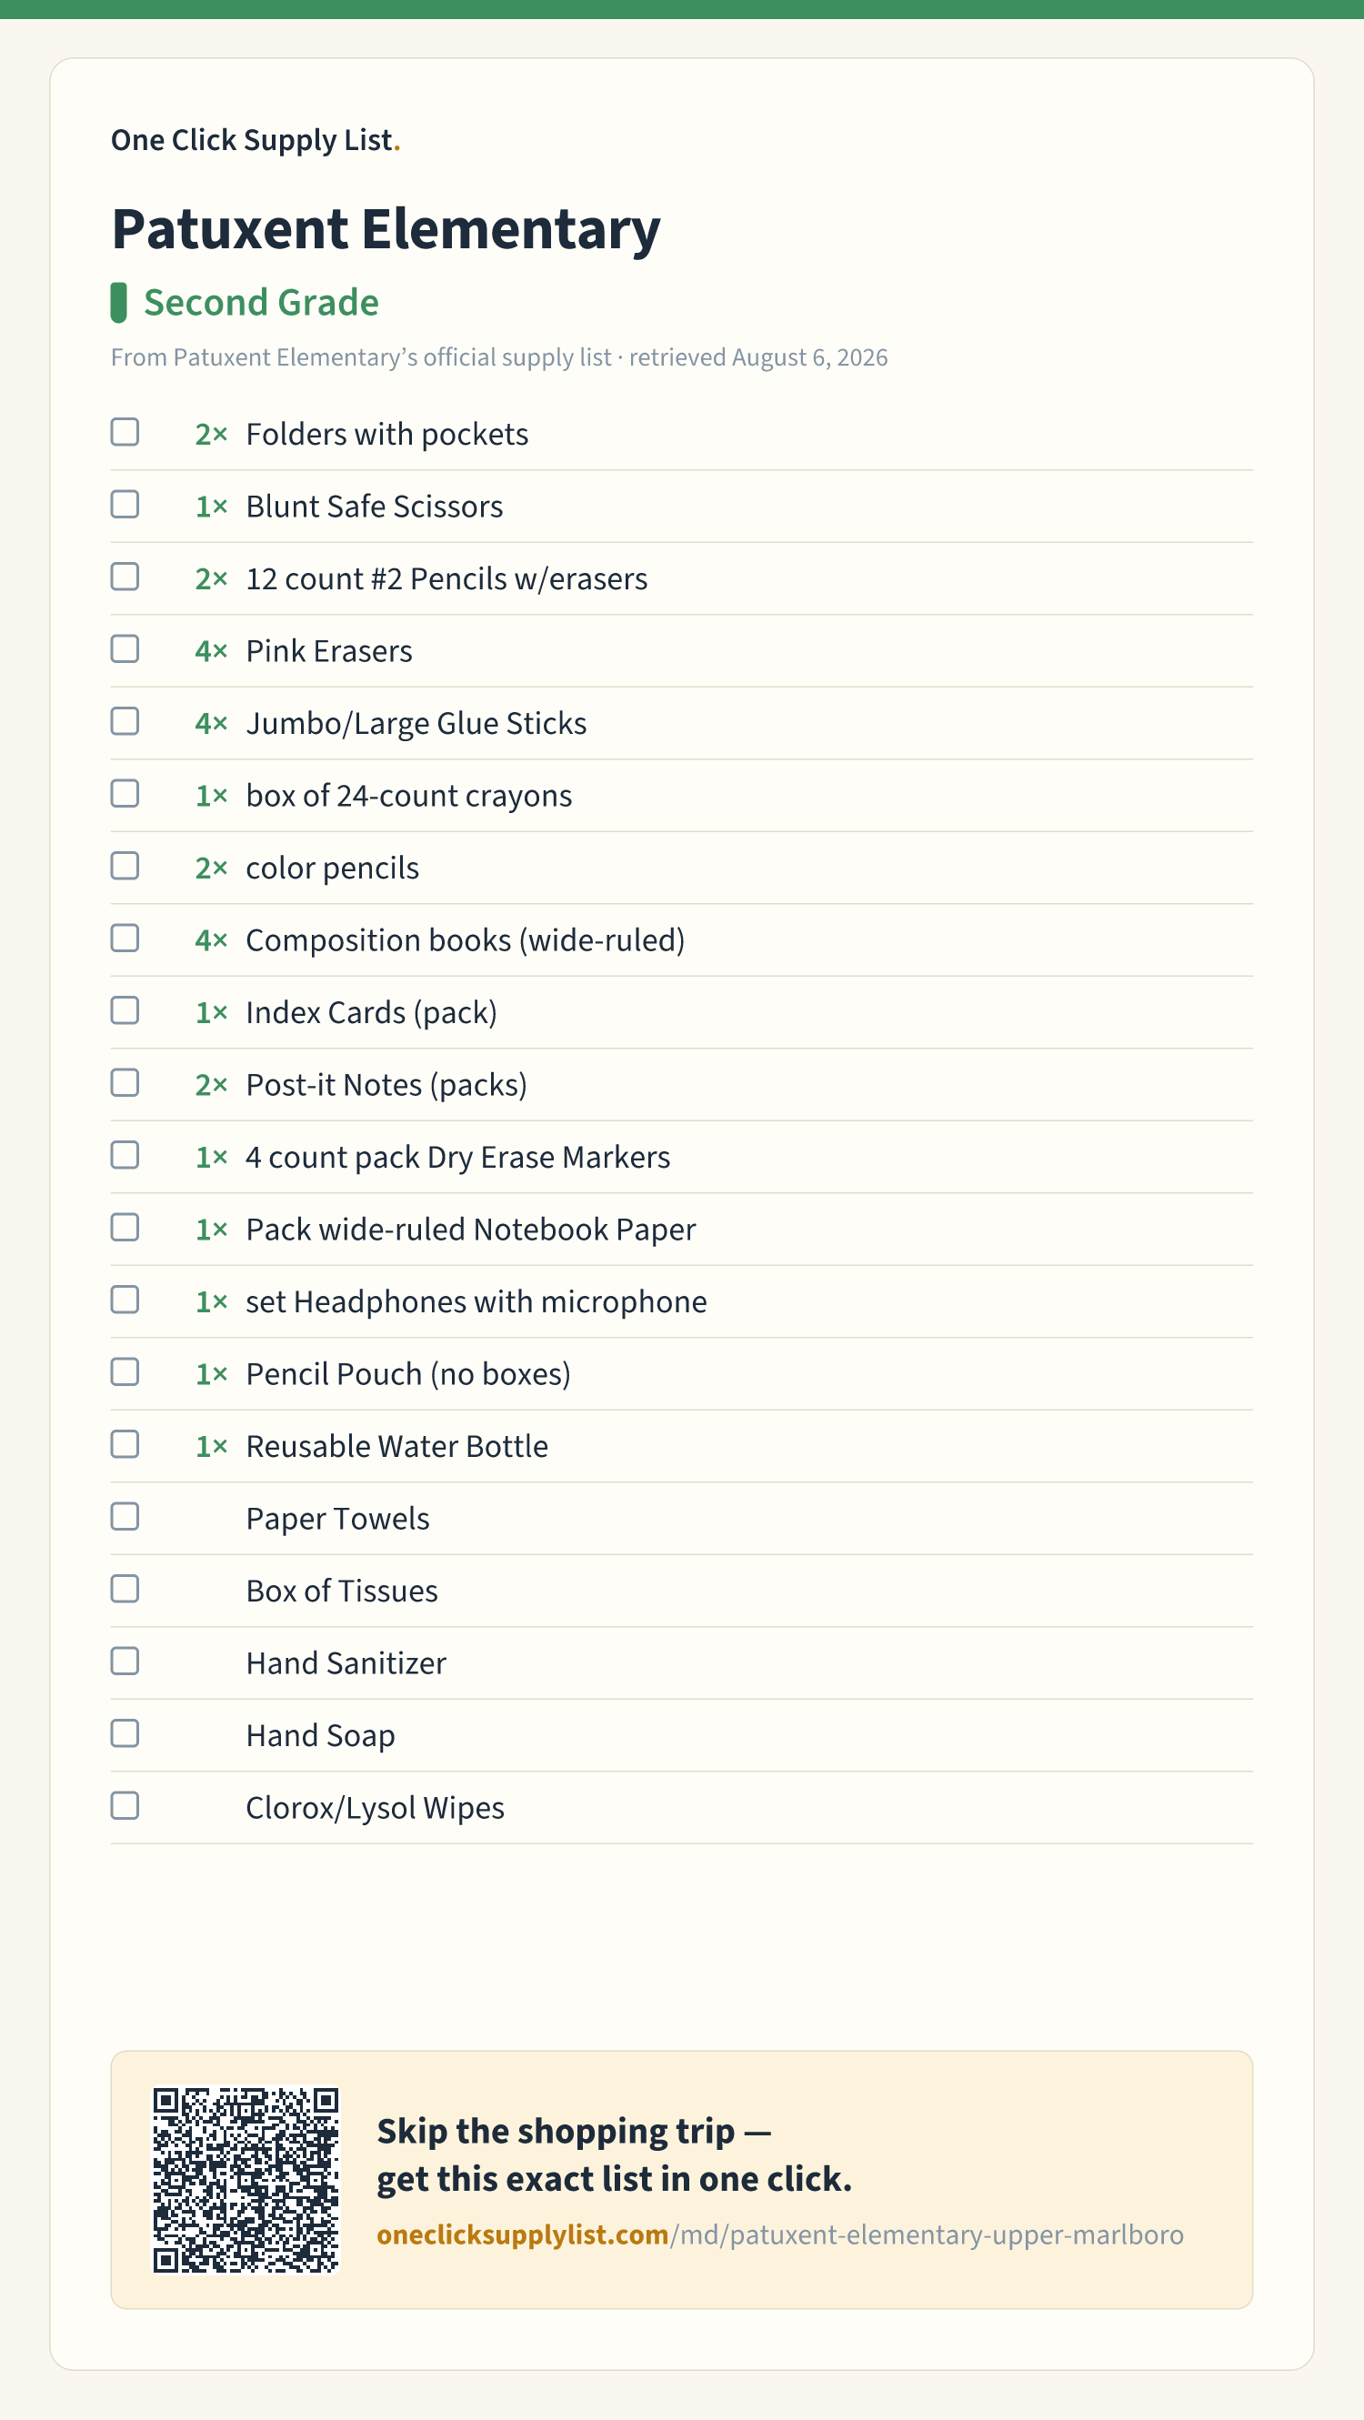Click the QR code image
The width and height of the screenshot is (1364, 2420).
(x=246, y=2180)
